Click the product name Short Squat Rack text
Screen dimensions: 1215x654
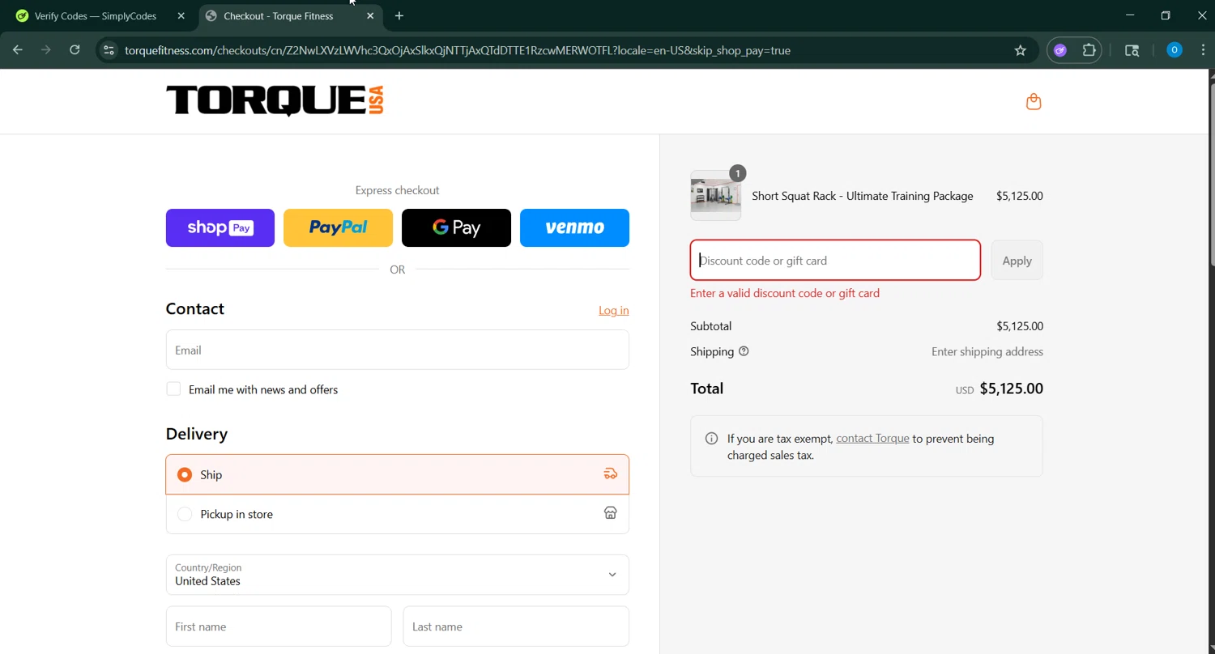863,196
